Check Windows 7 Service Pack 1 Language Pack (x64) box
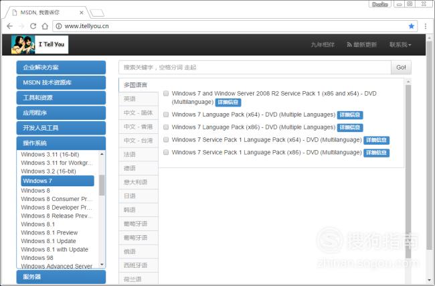435x286 pixels. [x=166, y=140]
